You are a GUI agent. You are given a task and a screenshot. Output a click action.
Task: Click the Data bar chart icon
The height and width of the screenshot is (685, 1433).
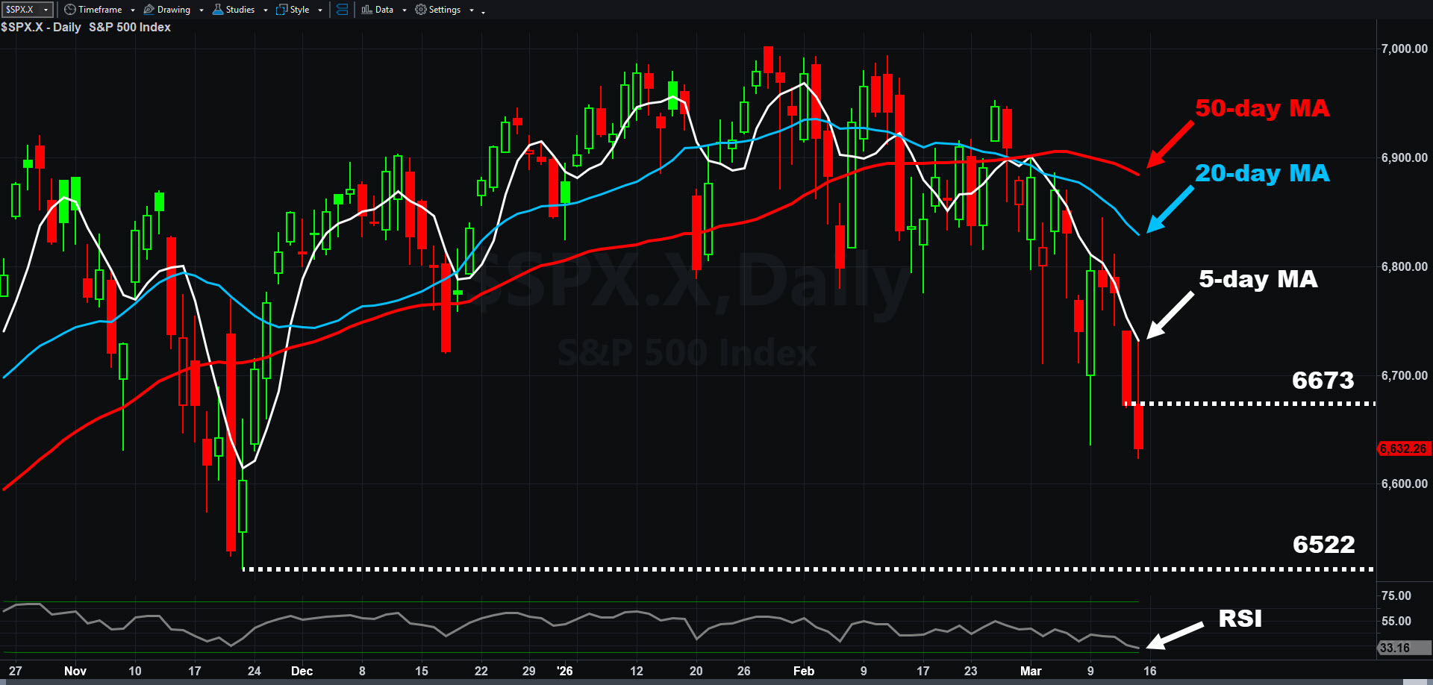[366, 10]
